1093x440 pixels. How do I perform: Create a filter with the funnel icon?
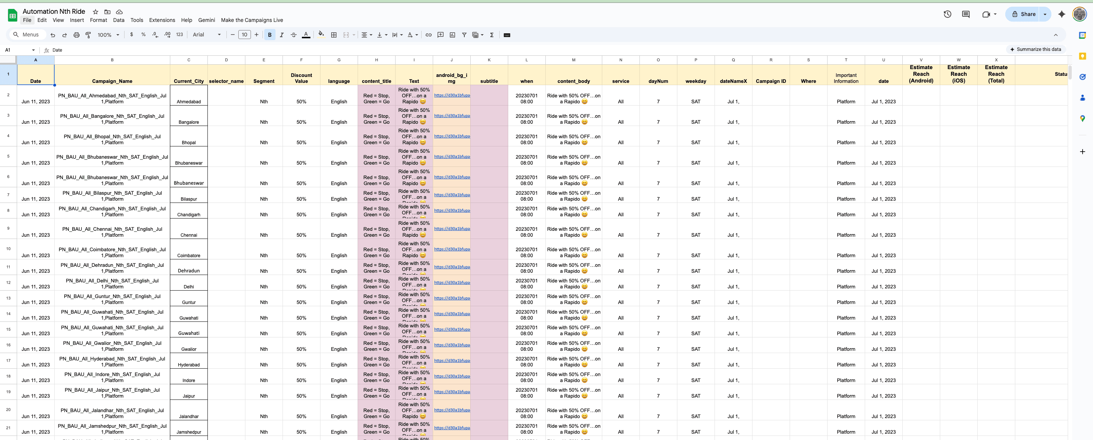[x=464, y=35]
